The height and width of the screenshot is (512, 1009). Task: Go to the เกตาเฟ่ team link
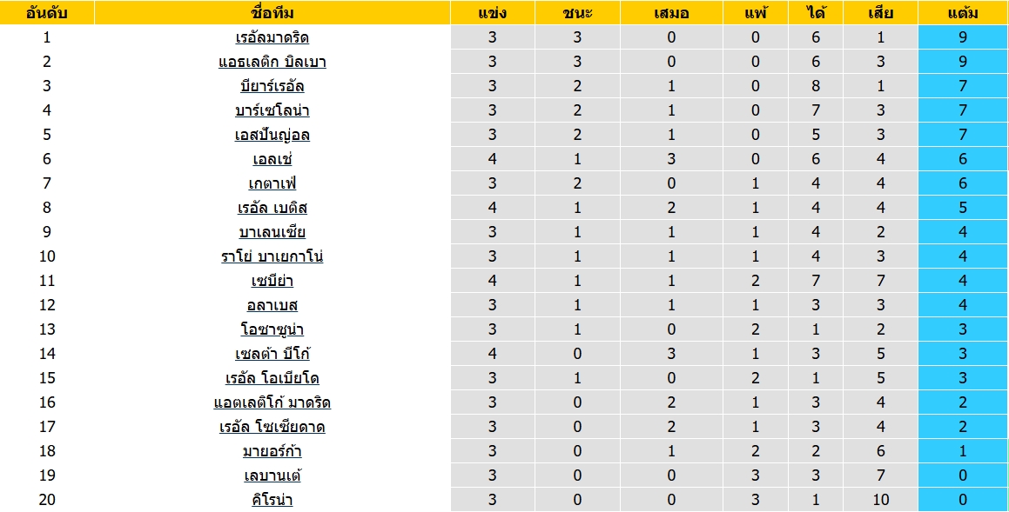pyautogui.click(x=272, y=183)
